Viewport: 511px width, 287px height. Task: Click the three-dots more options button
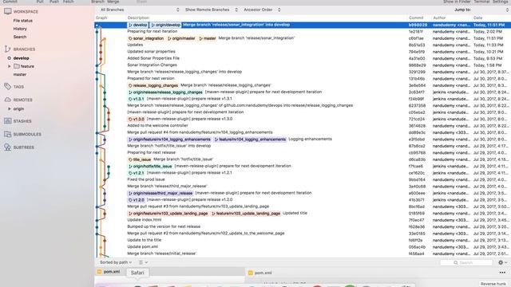click(x=502, y=273)
